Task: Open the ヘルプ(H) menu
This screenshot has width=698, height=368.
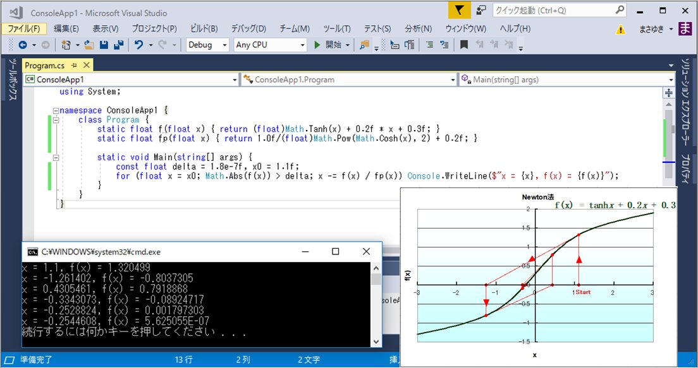Action: [x=515, y=29]
